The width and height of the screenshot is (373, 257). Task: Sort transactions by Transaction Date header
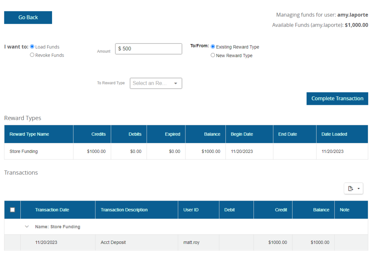pyautogui.click(x=52, y=210)
